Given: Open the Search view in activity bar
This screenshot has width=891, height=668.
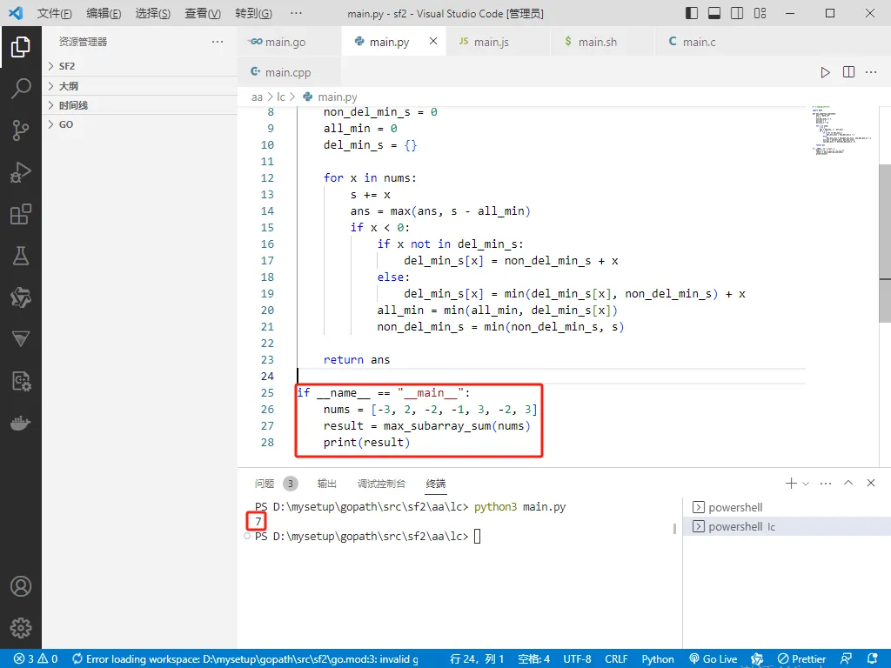Looking at the screenshot, I should click(21, 89).
